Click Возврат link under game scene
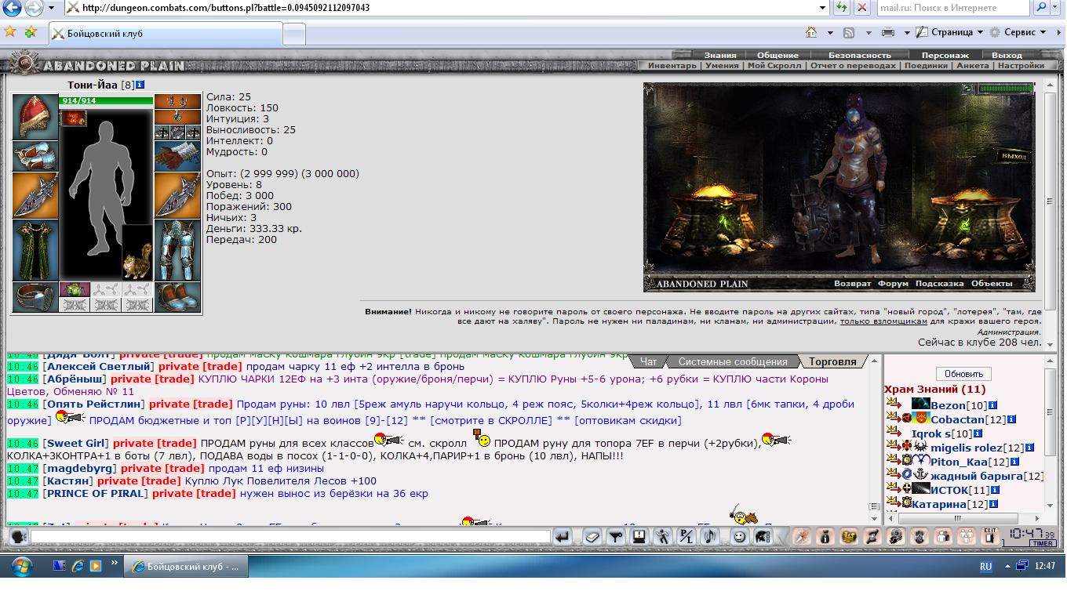The image size is (1067, 602). 852,284
